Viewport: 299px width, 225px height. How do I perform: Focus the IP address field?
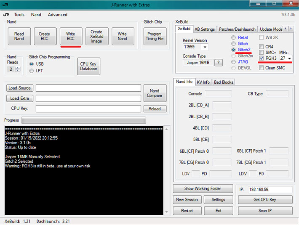click(270, 189)
